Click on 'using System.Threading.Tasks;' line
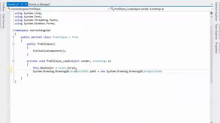Screen dimensions: 220x123 (x=36, y=20)
